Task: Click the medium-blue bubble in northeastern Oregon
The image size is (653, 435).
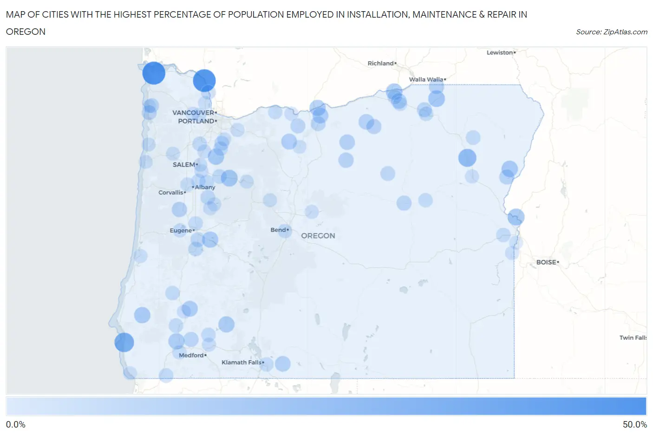Action: click(x=467, y=158)
